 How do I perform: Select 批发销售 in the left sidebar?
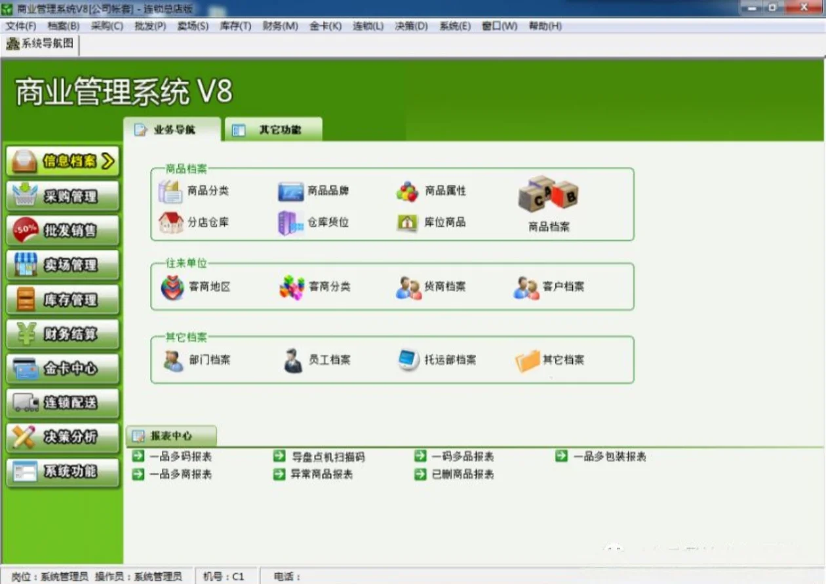63,230
